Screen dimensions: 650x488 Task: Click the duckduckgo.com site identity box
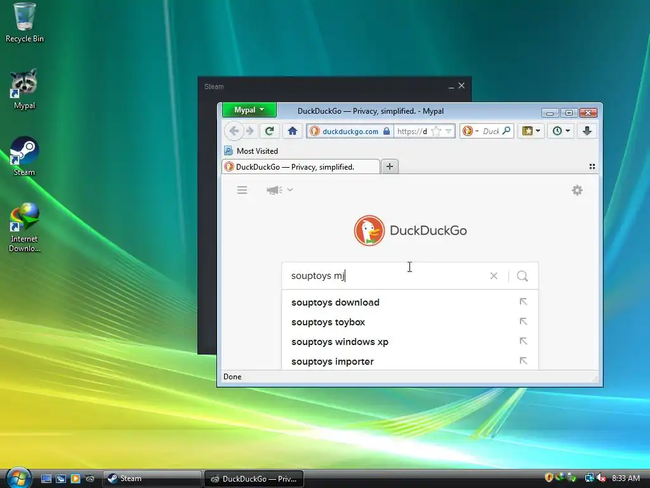click(x=350, y=131)
